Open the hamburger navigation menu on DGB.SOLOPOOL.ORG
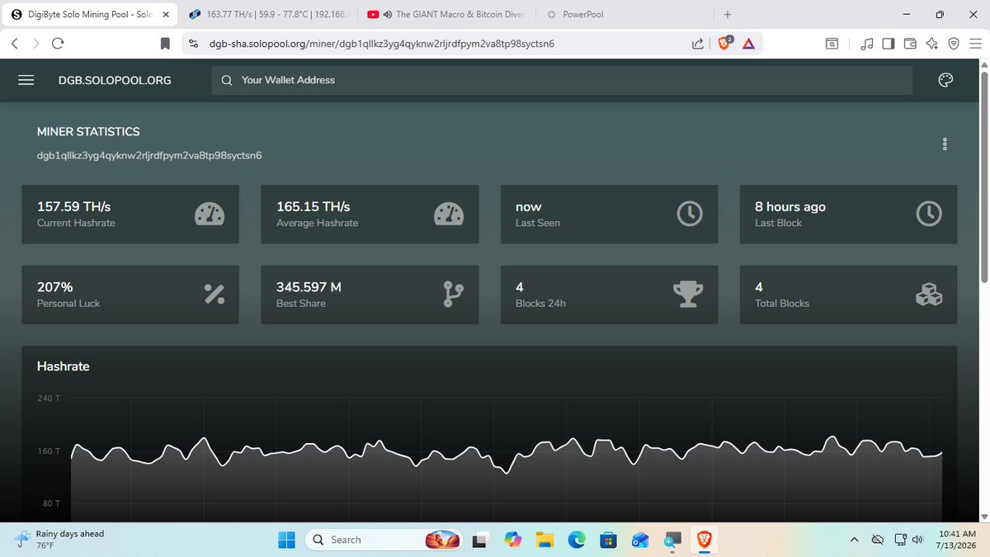The width and height of the screenshot is (990, 557). tap(26, 80)
